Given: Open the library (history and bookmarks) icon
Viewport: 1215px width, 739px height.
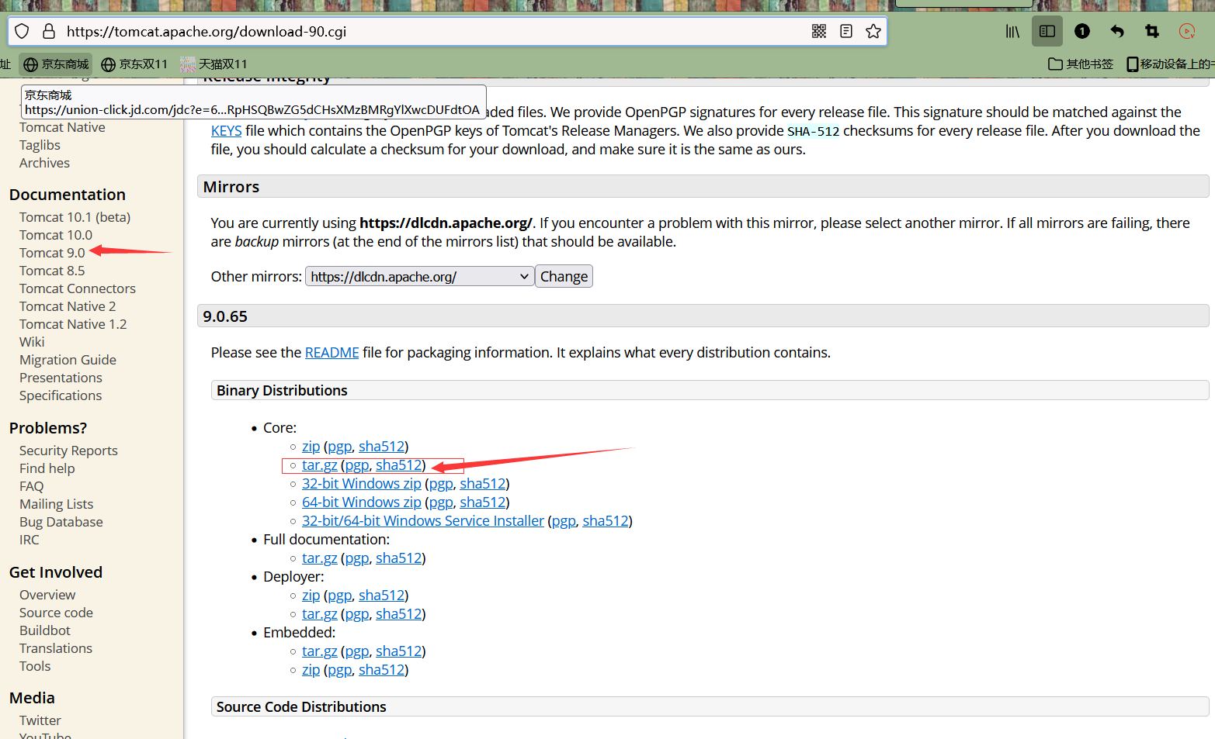Looking at the screenshot, I should pyautogui.click(x=1012, y=31).
